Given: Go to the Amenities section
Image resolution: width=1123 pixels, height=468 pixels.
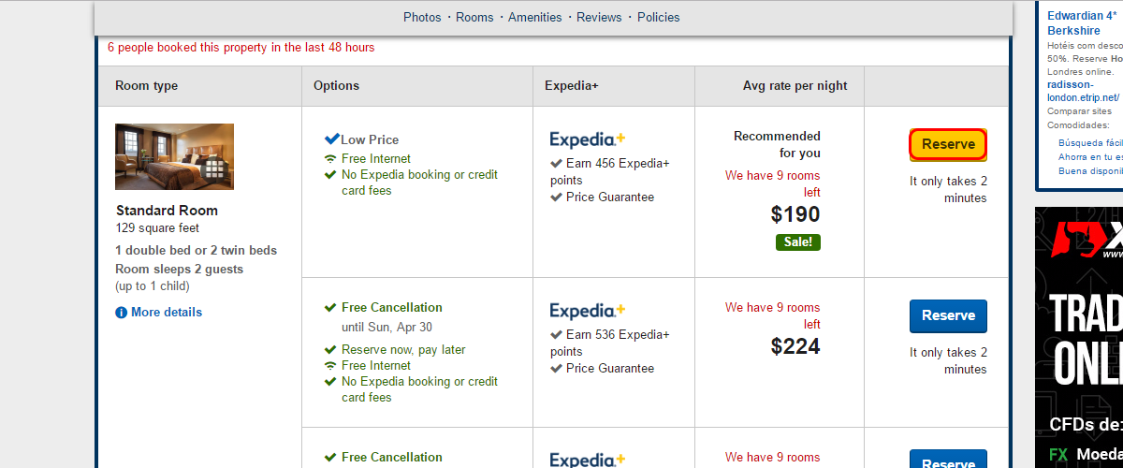Looking at the screenshot, I should pos(535,18).
